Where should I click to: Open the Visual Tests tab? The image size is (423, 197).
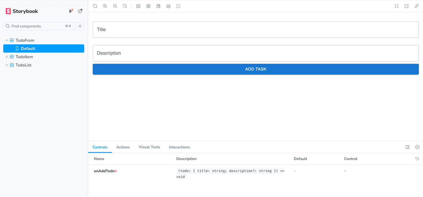pyautogui.click(x=149, y=147)
